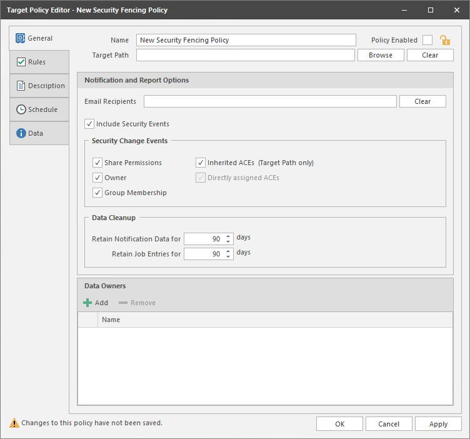Click Browse for target path
Viewport: 470px width, 439px height.
pyautogui.click(x=381, y=55)
